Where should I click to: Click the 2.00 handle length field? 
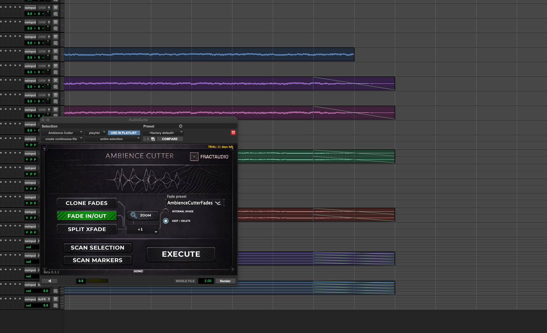(206, 281)
